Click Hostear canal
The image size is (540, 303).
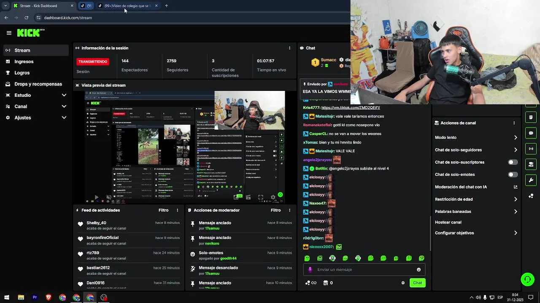click(448, 222)
